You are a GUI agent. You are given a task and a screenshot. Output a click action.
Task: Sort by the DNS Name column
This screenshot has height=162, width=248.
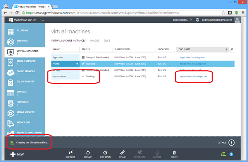coord(201,49)
